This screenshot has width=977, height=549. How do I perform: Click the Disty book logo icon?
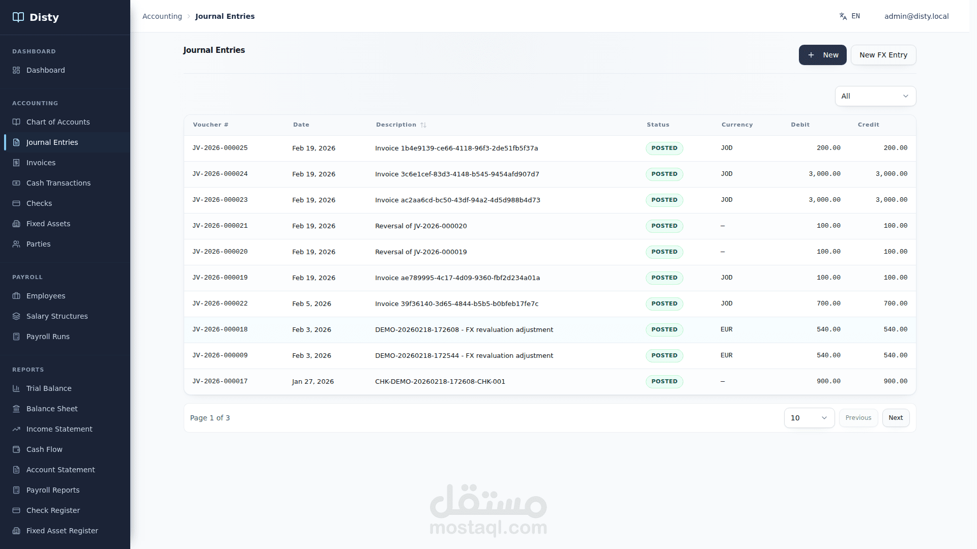[18, 17]
